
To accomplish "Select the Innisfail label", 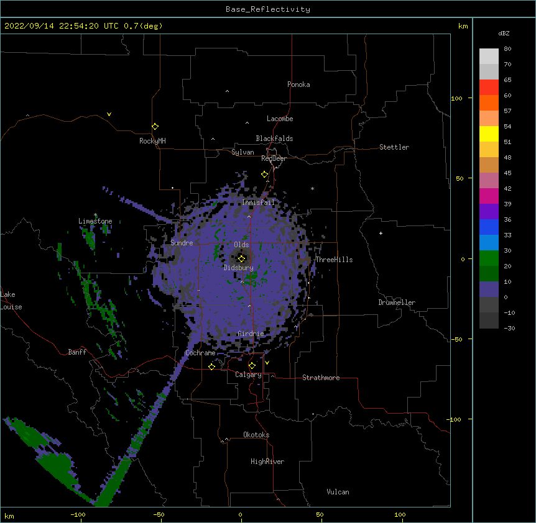I will pos(258,202).
